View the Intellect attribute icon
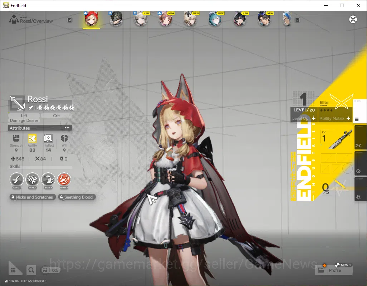 48,138
